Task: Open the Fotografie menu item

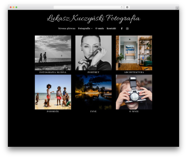Action: [84, 28]
